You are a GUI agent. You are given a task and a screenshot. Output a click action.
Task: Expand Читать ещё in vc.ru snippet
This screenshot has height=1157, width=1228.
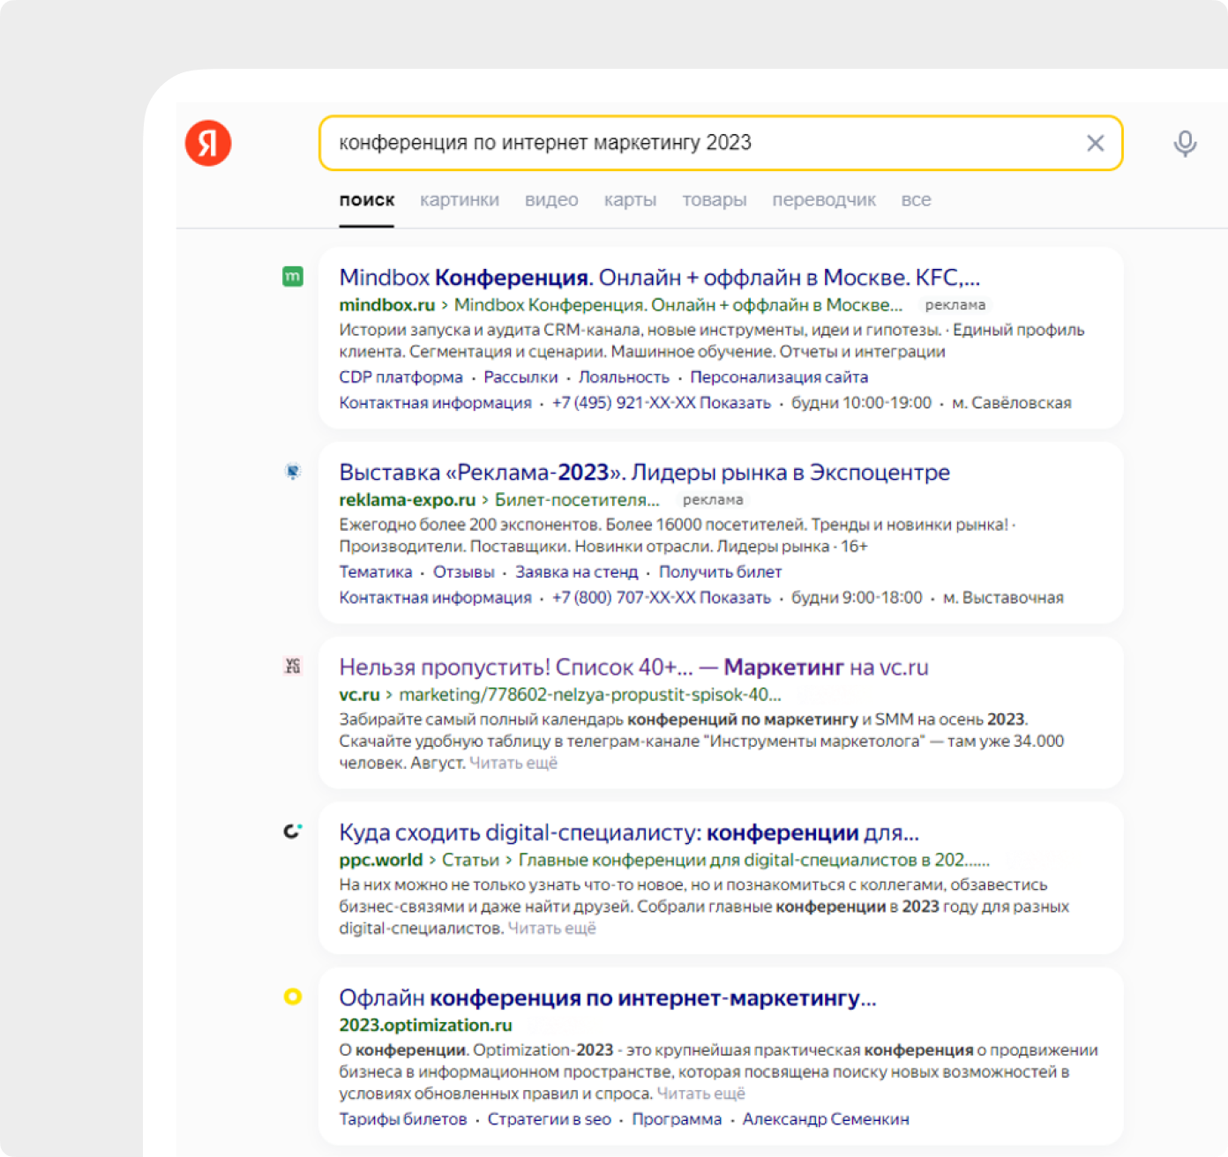pyautogui.click(x=513, y=764)
